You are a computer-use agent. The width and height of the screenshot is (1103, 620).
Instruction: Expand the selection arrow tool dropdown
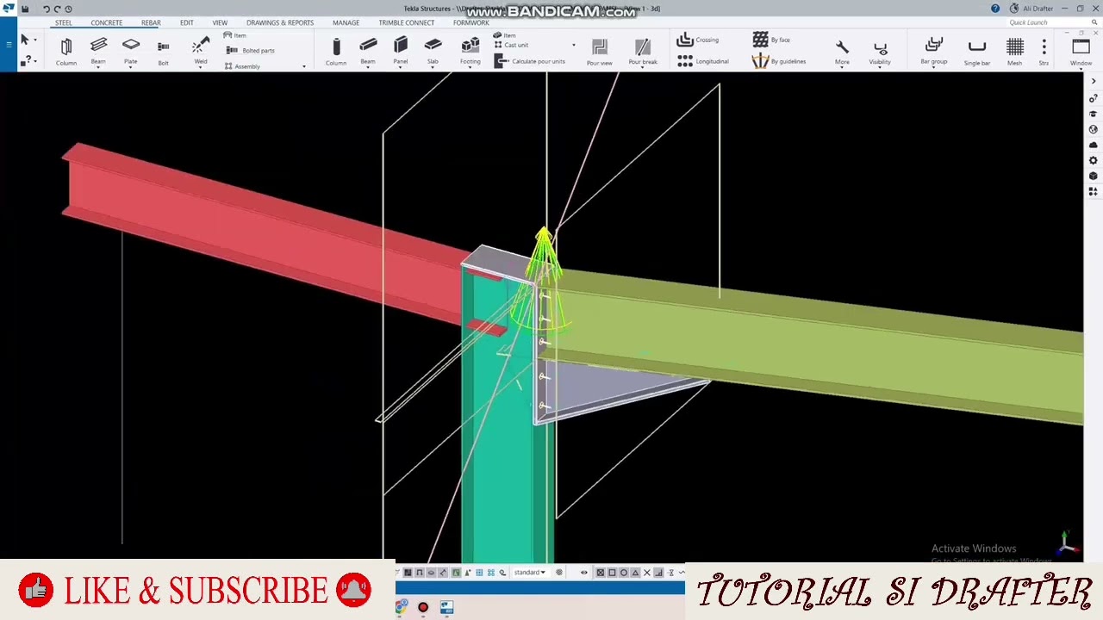[x=34, y=40]
